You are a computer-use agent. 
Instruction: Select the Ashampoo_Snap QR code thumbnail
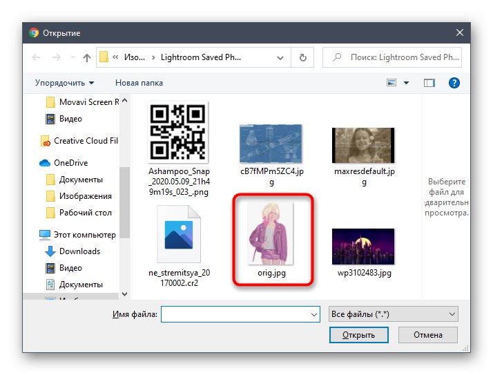pyautogui.click(x=178, y=132)
